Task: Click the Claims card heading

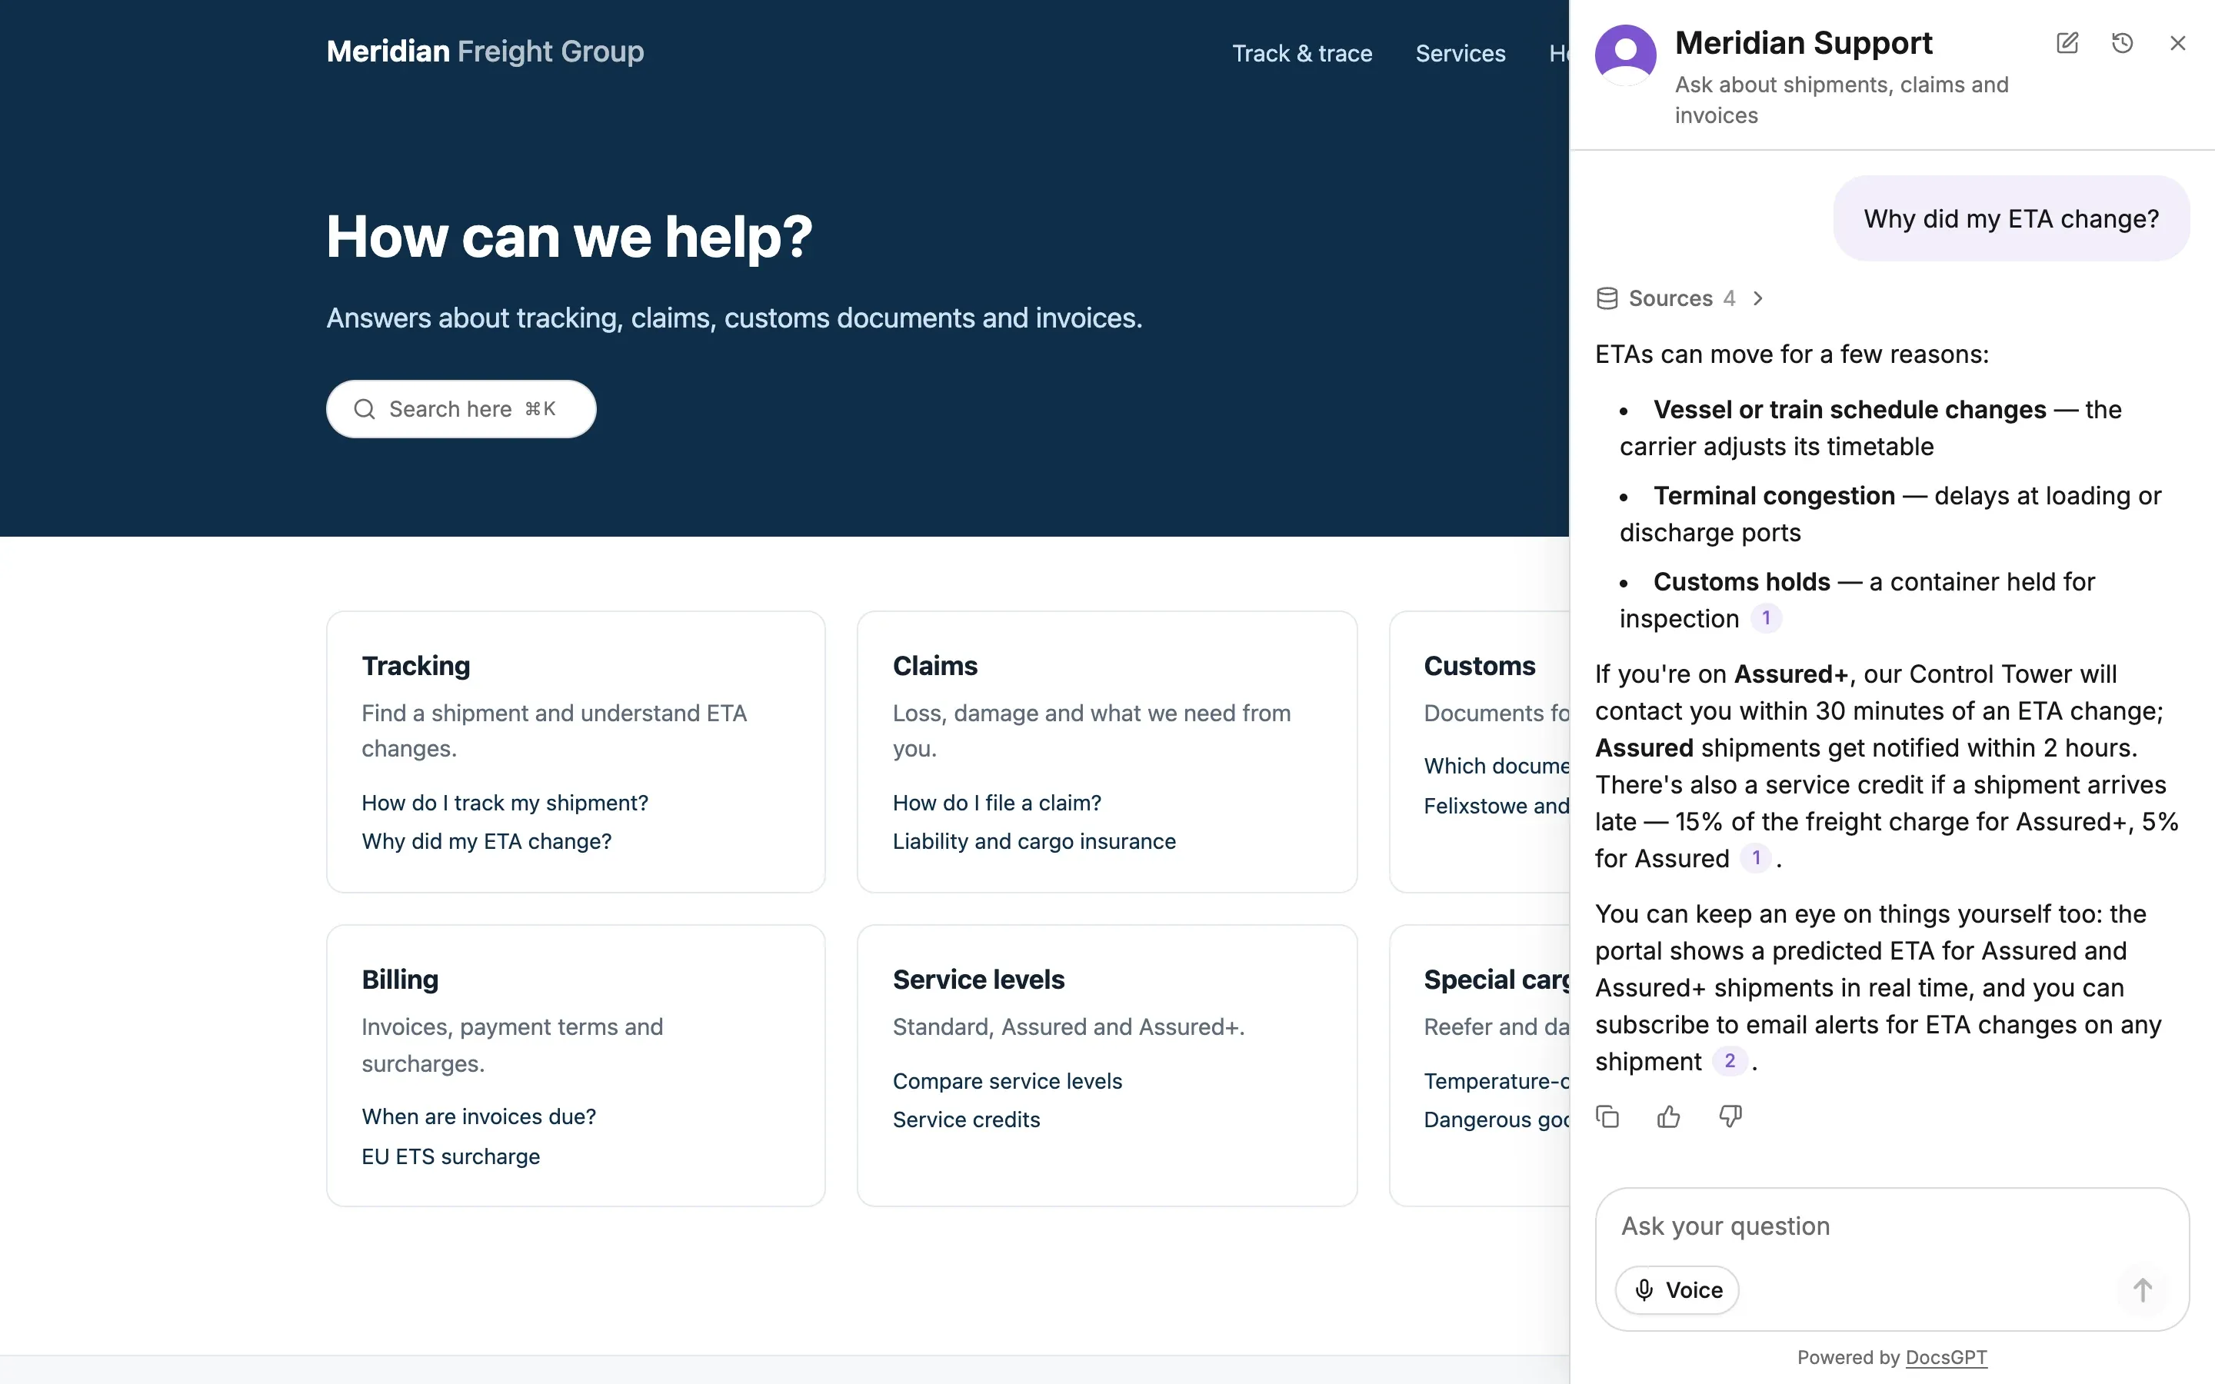Action: tap(934, 665)
